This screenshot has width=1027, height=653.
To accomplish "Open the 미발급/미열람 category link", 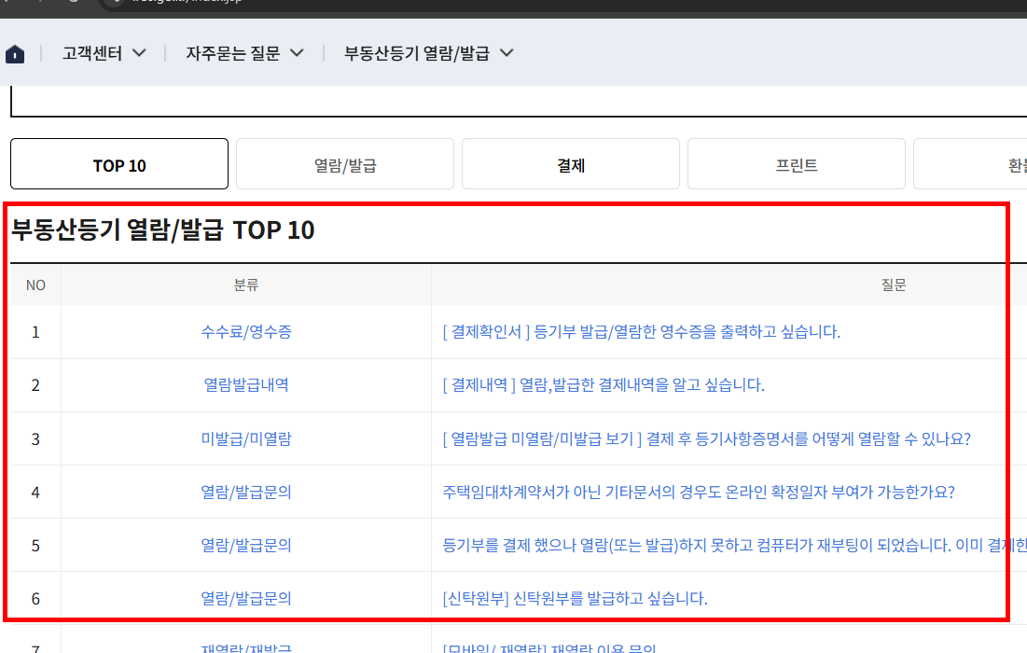I will coord(245,438).
